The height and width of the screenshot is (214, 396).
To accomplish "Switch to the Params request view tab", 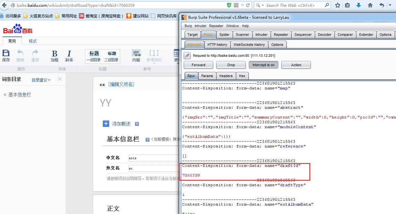I will tap(207, 76).
